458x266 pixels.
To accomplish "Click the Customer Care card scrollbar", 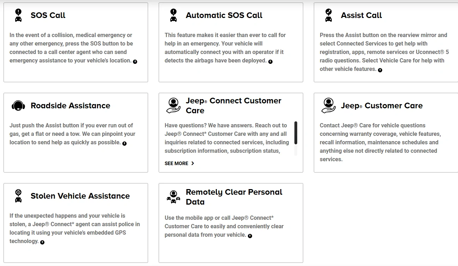I will point(295,138).
